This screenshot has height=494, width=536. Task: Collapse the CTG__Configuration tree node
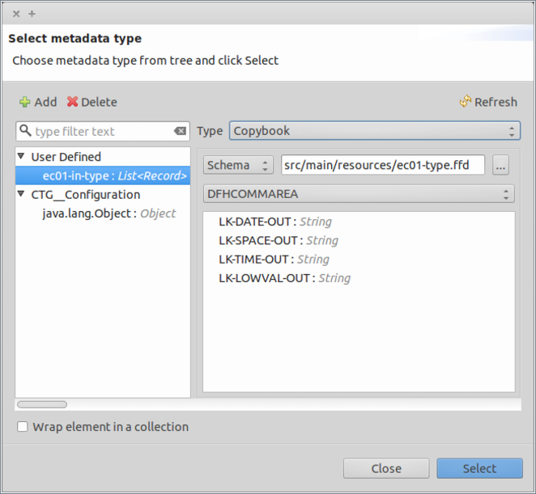23,195
